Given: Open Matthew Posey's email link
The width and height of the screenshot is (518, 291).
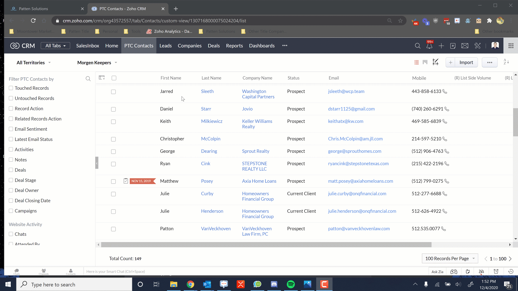Looking at the screenshot, I should coord(360,181).
